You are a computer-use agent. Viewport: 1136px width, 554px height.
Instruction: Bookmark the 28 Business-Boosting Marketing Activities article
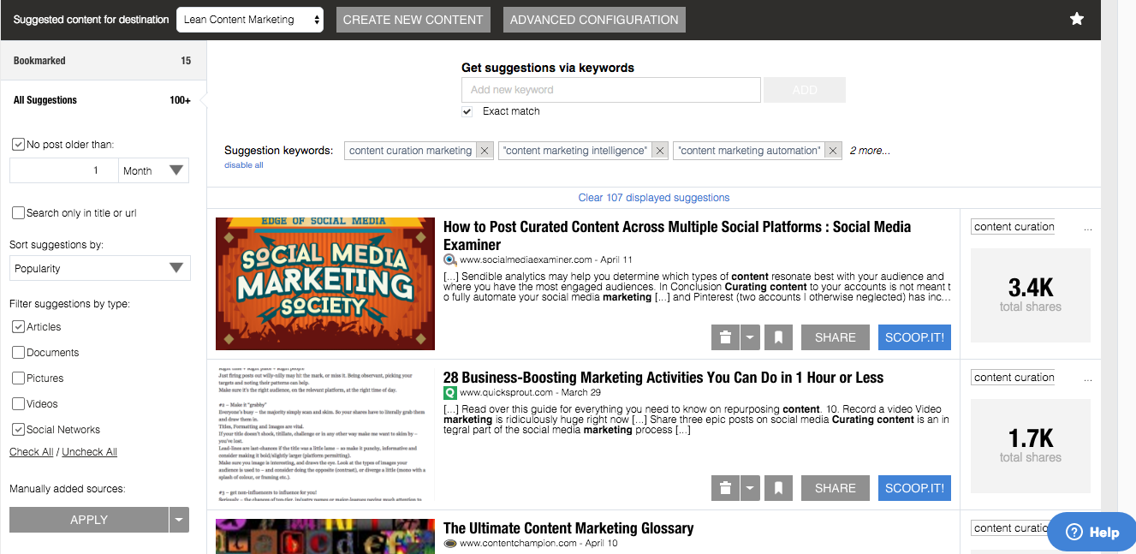tap(778, 488)
